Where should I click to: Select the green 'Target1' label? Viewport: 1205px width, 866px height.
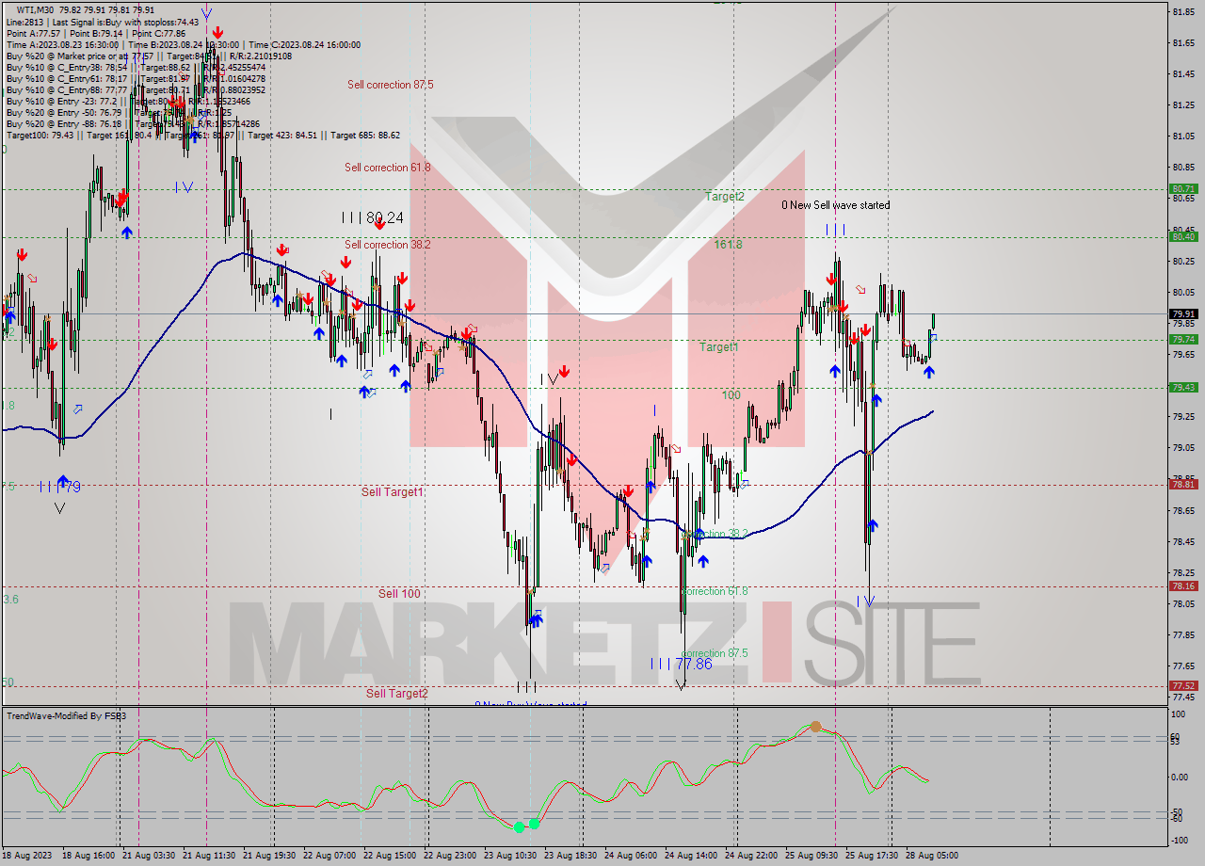718,347
